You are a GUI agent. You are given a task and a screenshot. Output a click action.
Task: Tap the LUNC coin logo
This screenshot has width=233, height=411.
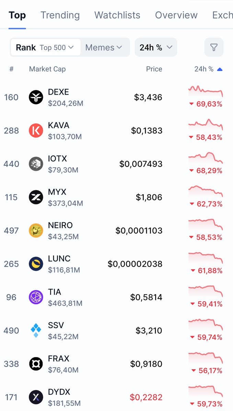coord(36,264)
